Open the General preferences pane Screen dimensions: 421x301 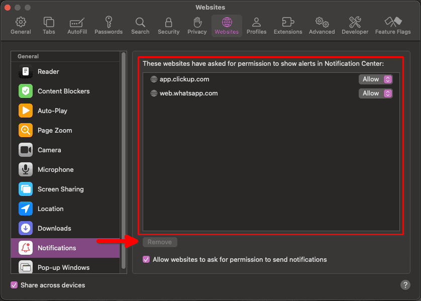tap(21, 26)
